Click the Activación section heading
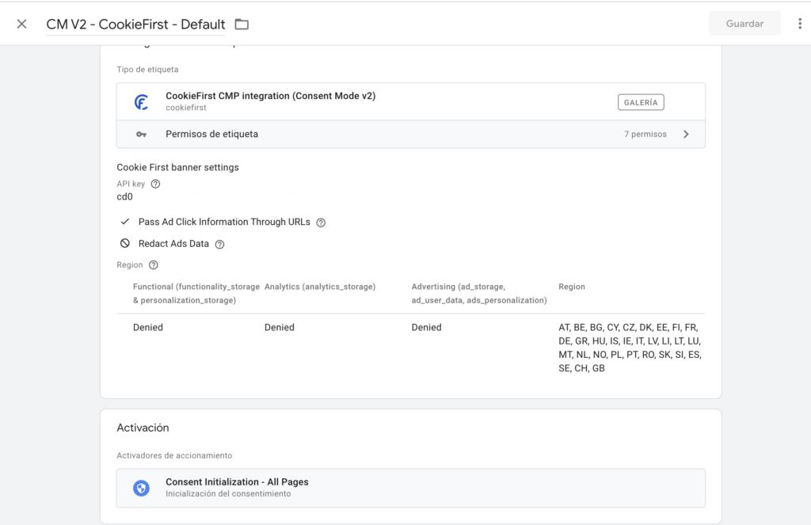This screenshot has width=811, height=525. (143, 428)
